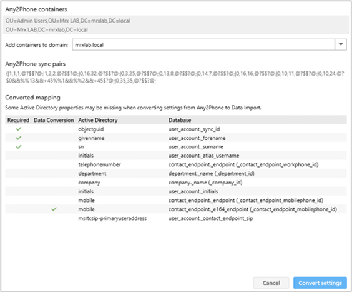The image size is (352, 292).
Task: Select the telephonenumber row
Action: coord(176,164)
